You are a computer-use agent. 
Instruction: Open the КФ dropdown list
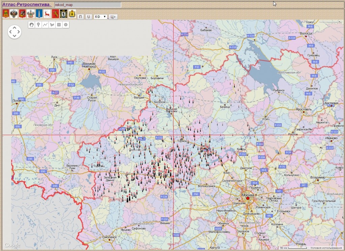pyautogui.click(x=100, y=17)
